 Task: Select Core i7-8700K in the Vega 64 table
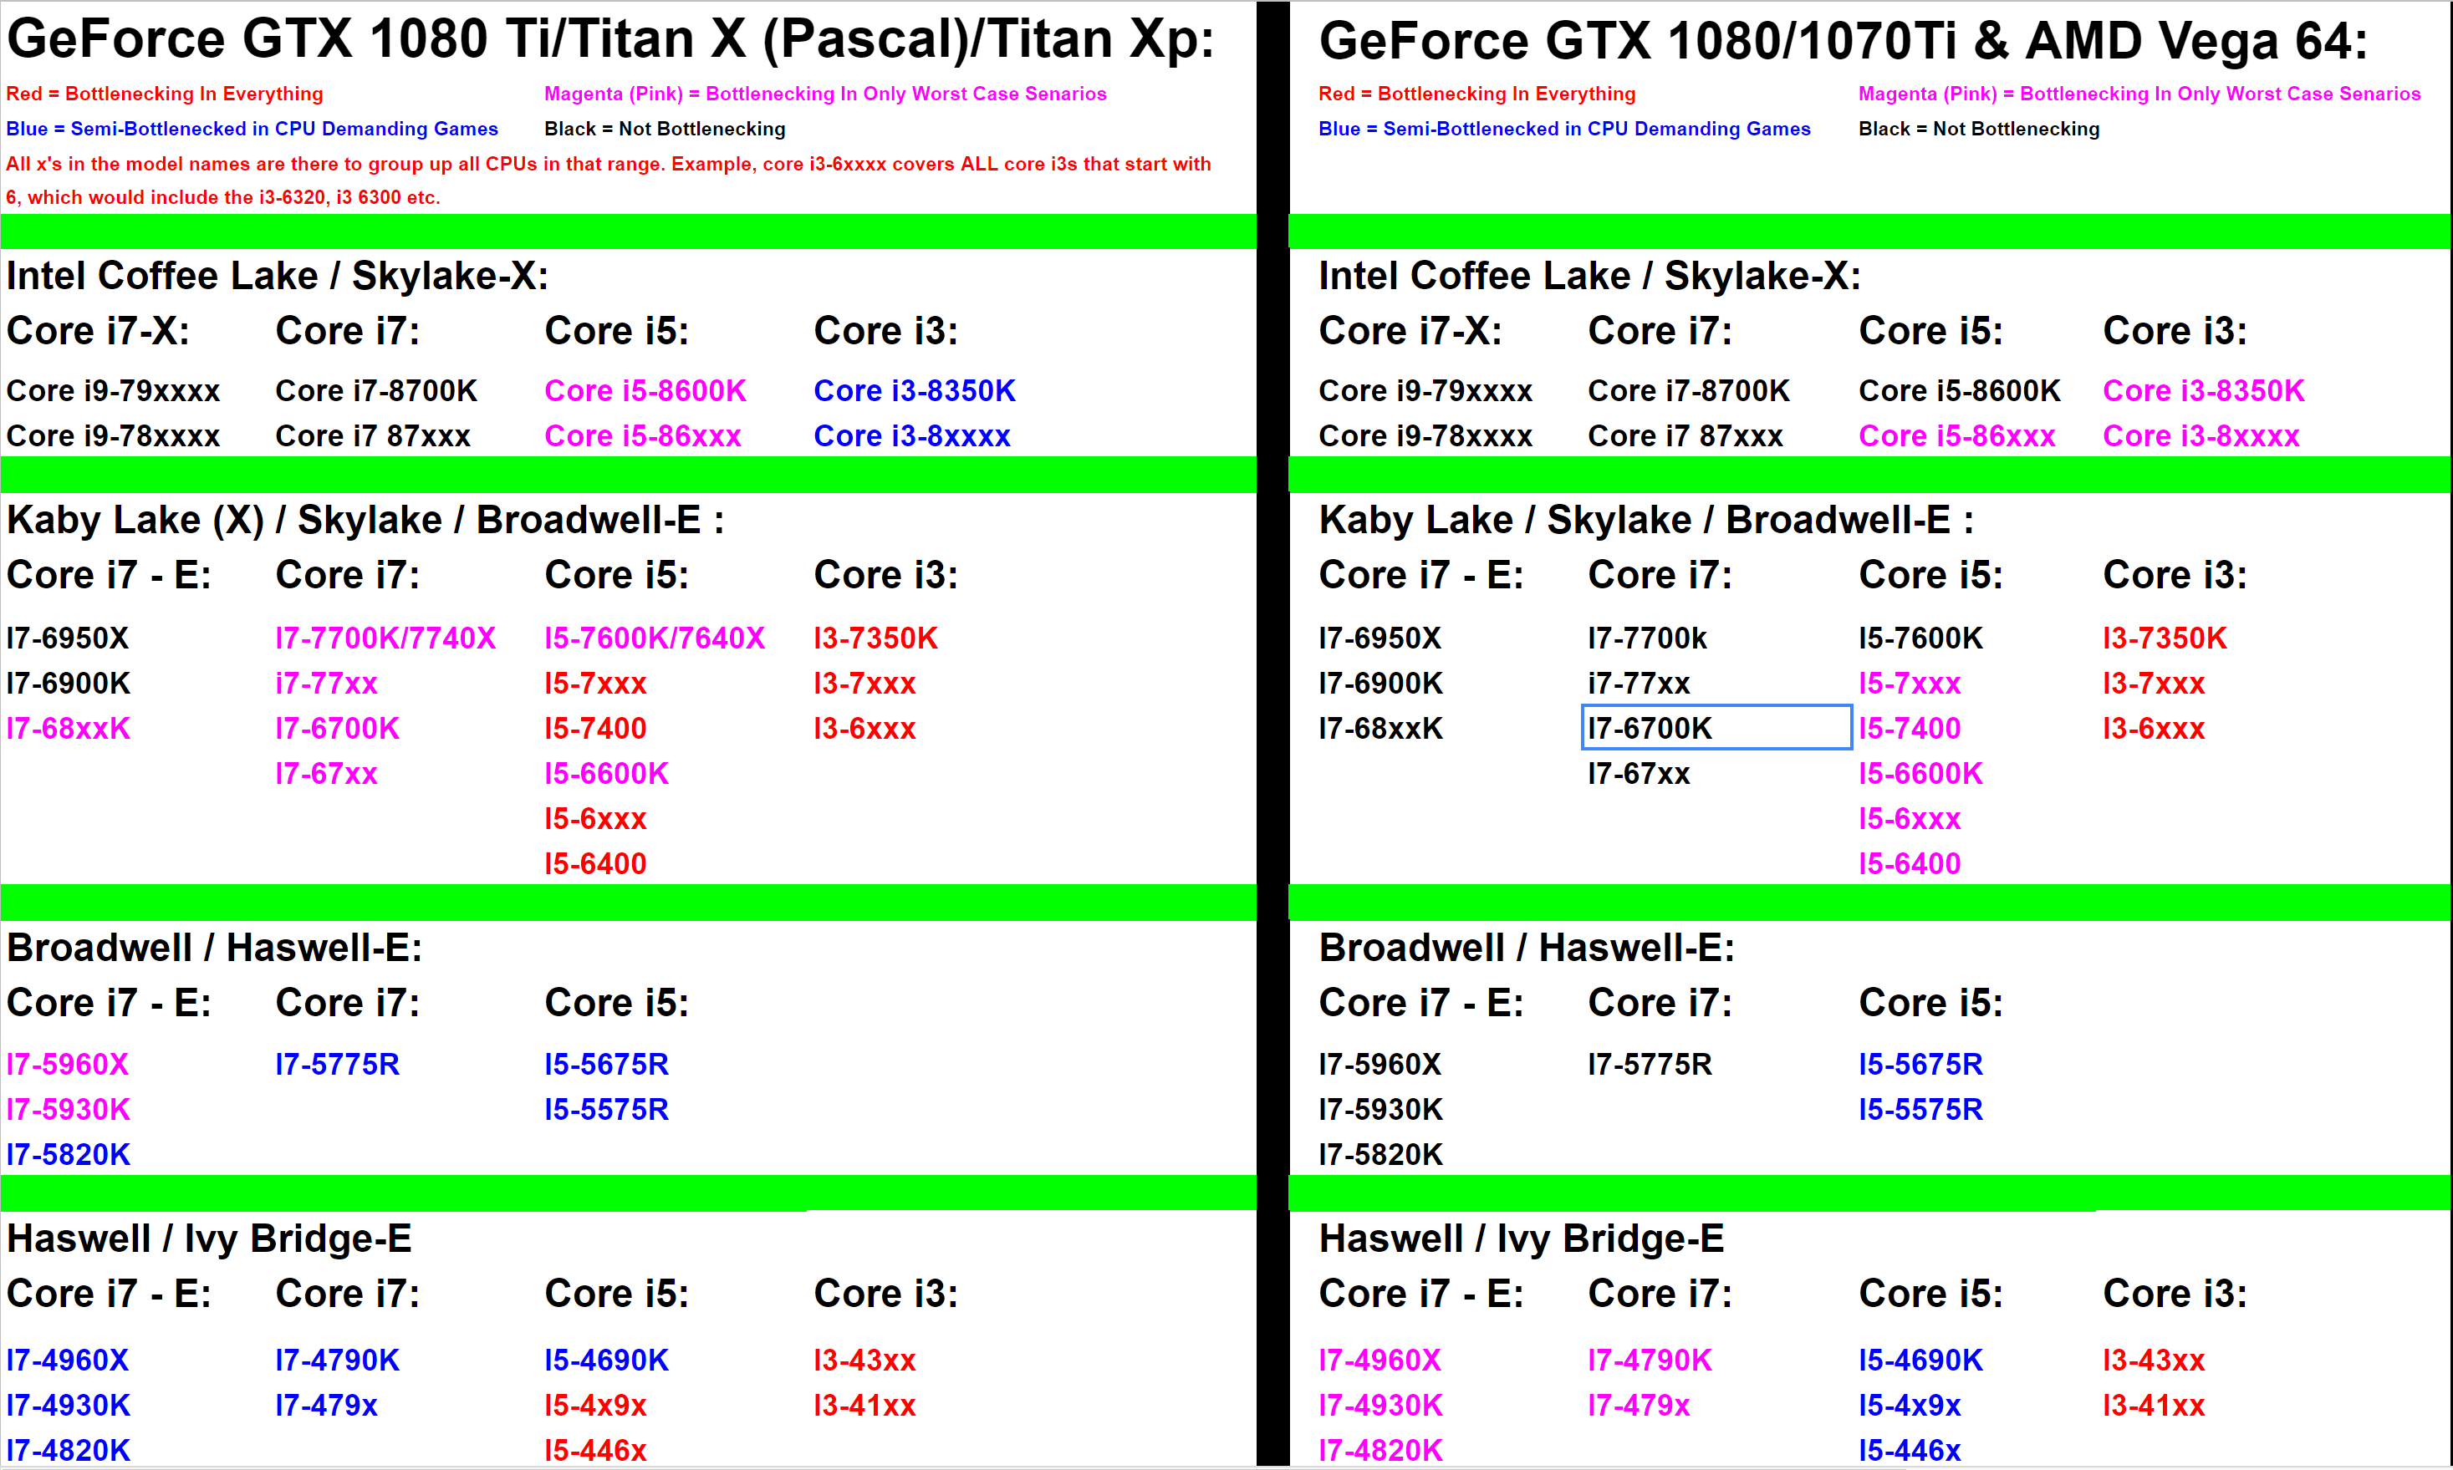[1688, 390]
